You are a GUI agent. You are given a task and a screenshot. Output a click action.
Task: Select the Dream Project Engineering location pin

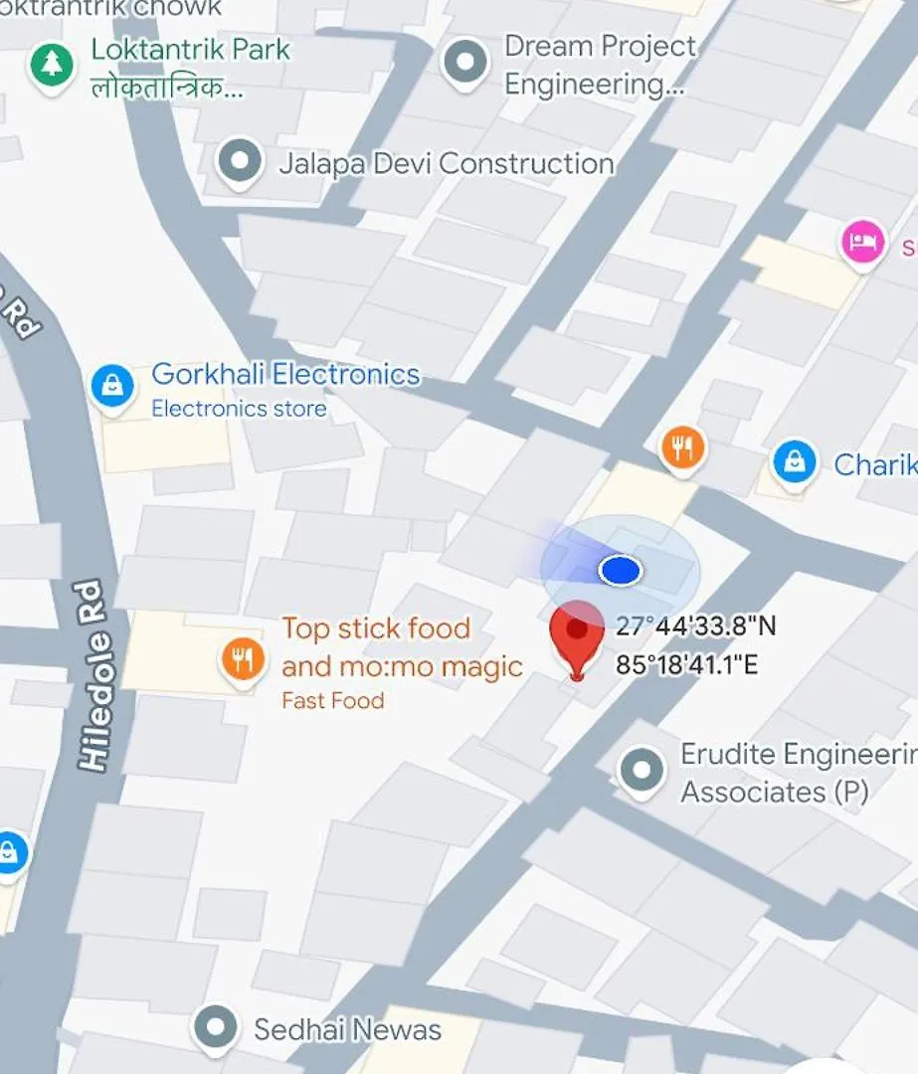click(465, 64)
